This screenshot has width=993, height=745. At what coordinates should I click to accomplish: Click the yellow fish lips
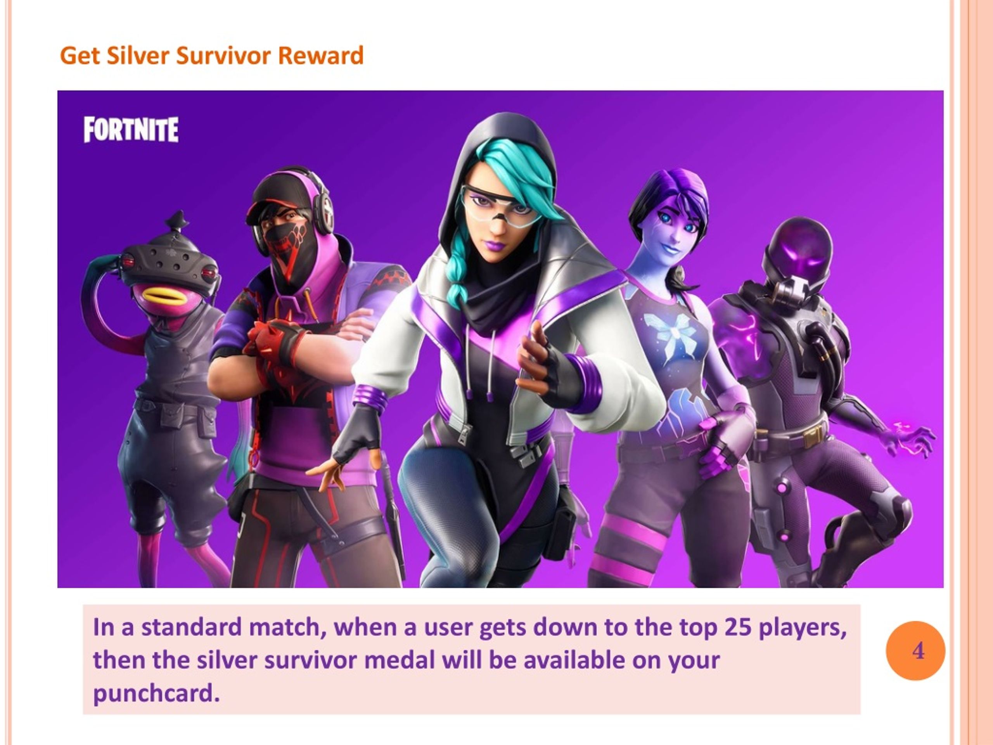pyautogui.click(x=164, y=296)
